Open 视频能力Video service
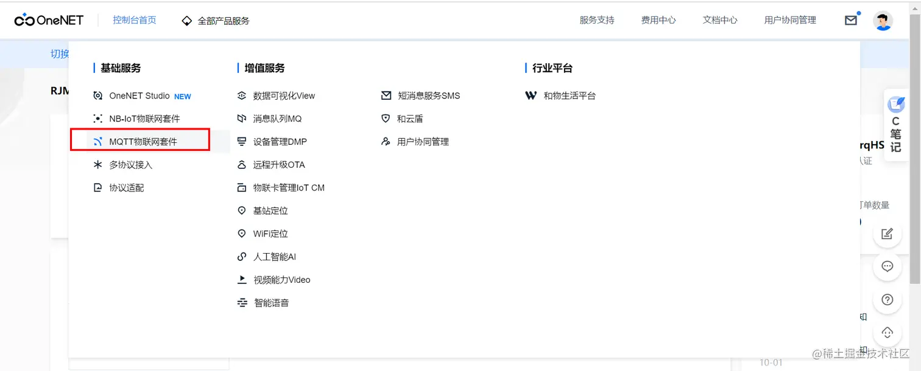The width and height of the screenshot is (921, 371). click(282, 280)
